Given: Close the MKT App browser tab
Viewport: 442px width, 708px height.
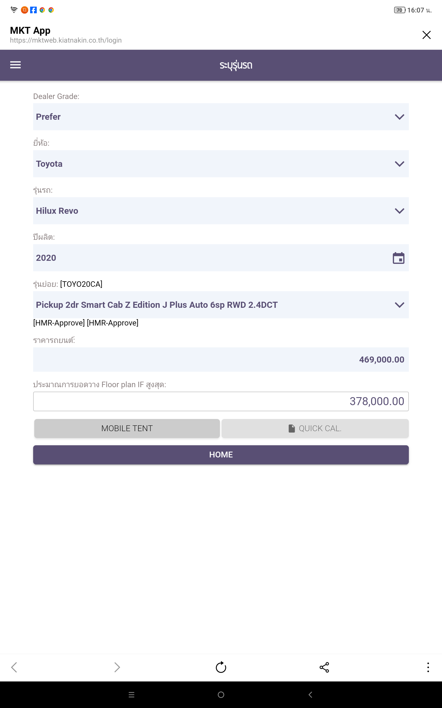Looking at the screenshot, I should coord(426,35).
